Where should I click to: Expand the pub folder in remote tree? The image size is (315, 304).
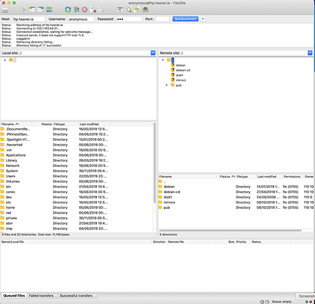point(167,85)
